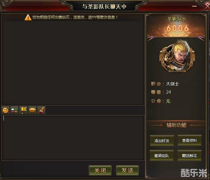Screen dimensions: 210x180
Task: Send flowers with 赠送鲜花 button
Action: click(190, 155)
